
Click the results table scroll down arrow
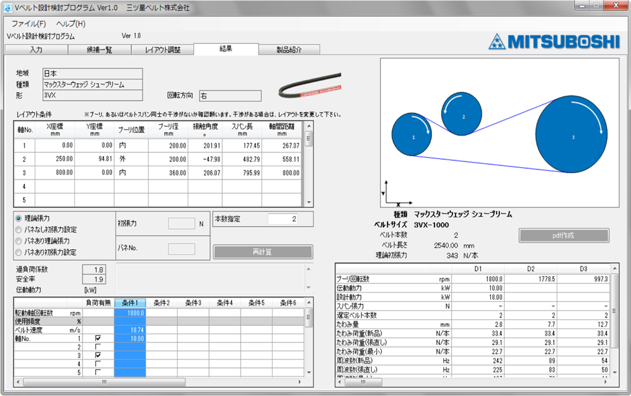[614, 372]
